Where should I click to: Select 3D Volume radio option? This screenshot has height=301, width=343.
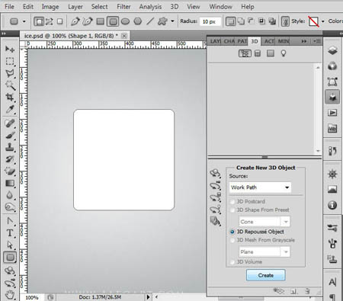coord(232,262)
